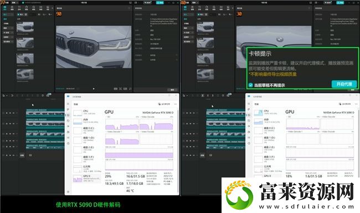Screen dimensions: 360x213
Task: Open the Media tab in left editor toolbar
Action: tap(5, 8)
